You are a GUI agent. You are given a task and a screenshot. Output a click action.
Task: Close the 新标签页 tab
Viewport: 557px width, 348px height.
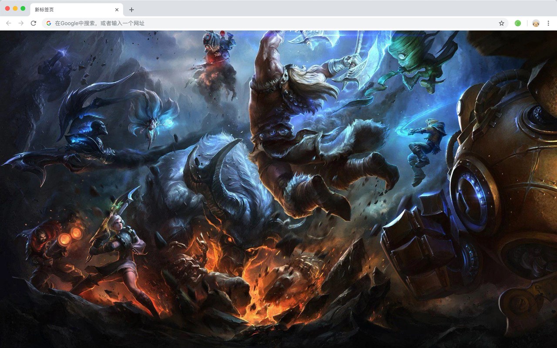(x=117, y=10)
